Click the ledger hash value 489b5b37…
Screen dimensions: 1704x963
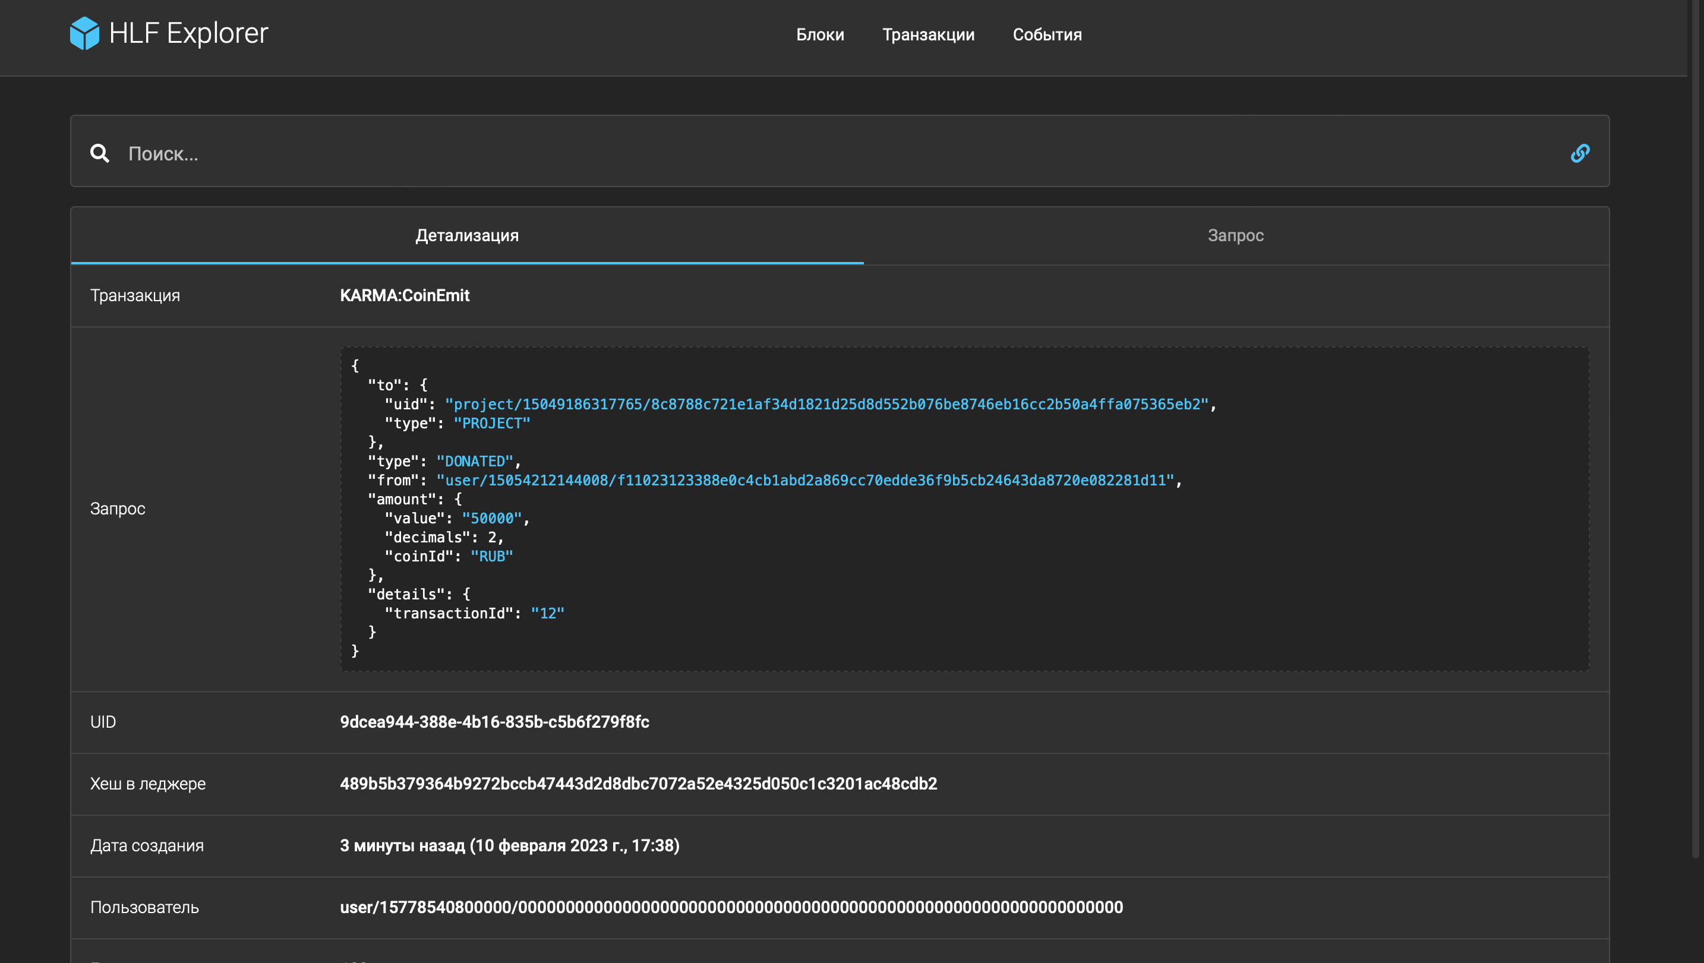point(638,784)
